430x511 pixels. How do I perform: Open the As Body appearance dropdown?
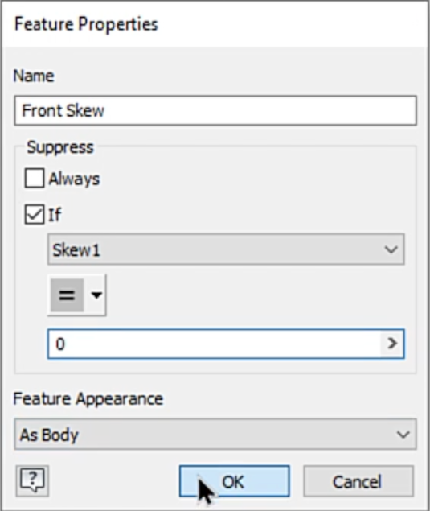215,435
